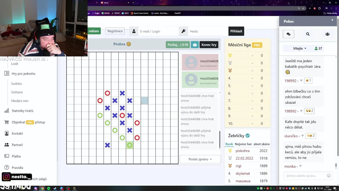Open the Solitaire game
339x191 pixels.
pyautogui.click(x=17, y=92)
